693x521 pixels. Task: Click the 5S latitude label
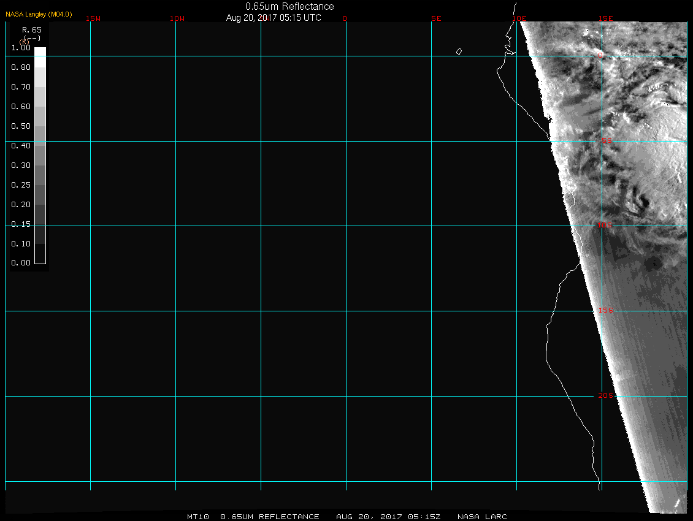point(606,141)
